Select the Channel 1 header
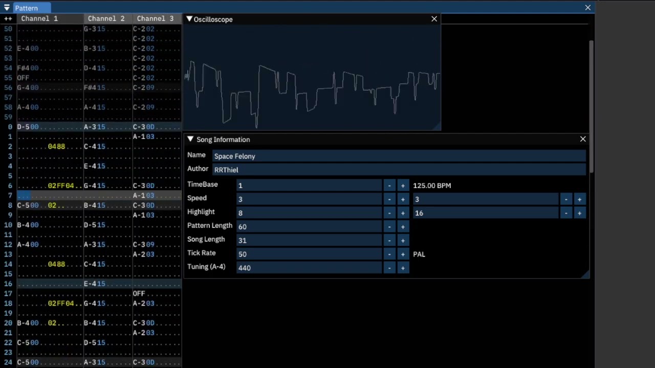The height and width of the screenshot is (368, 655). click(x=39, y=19)
